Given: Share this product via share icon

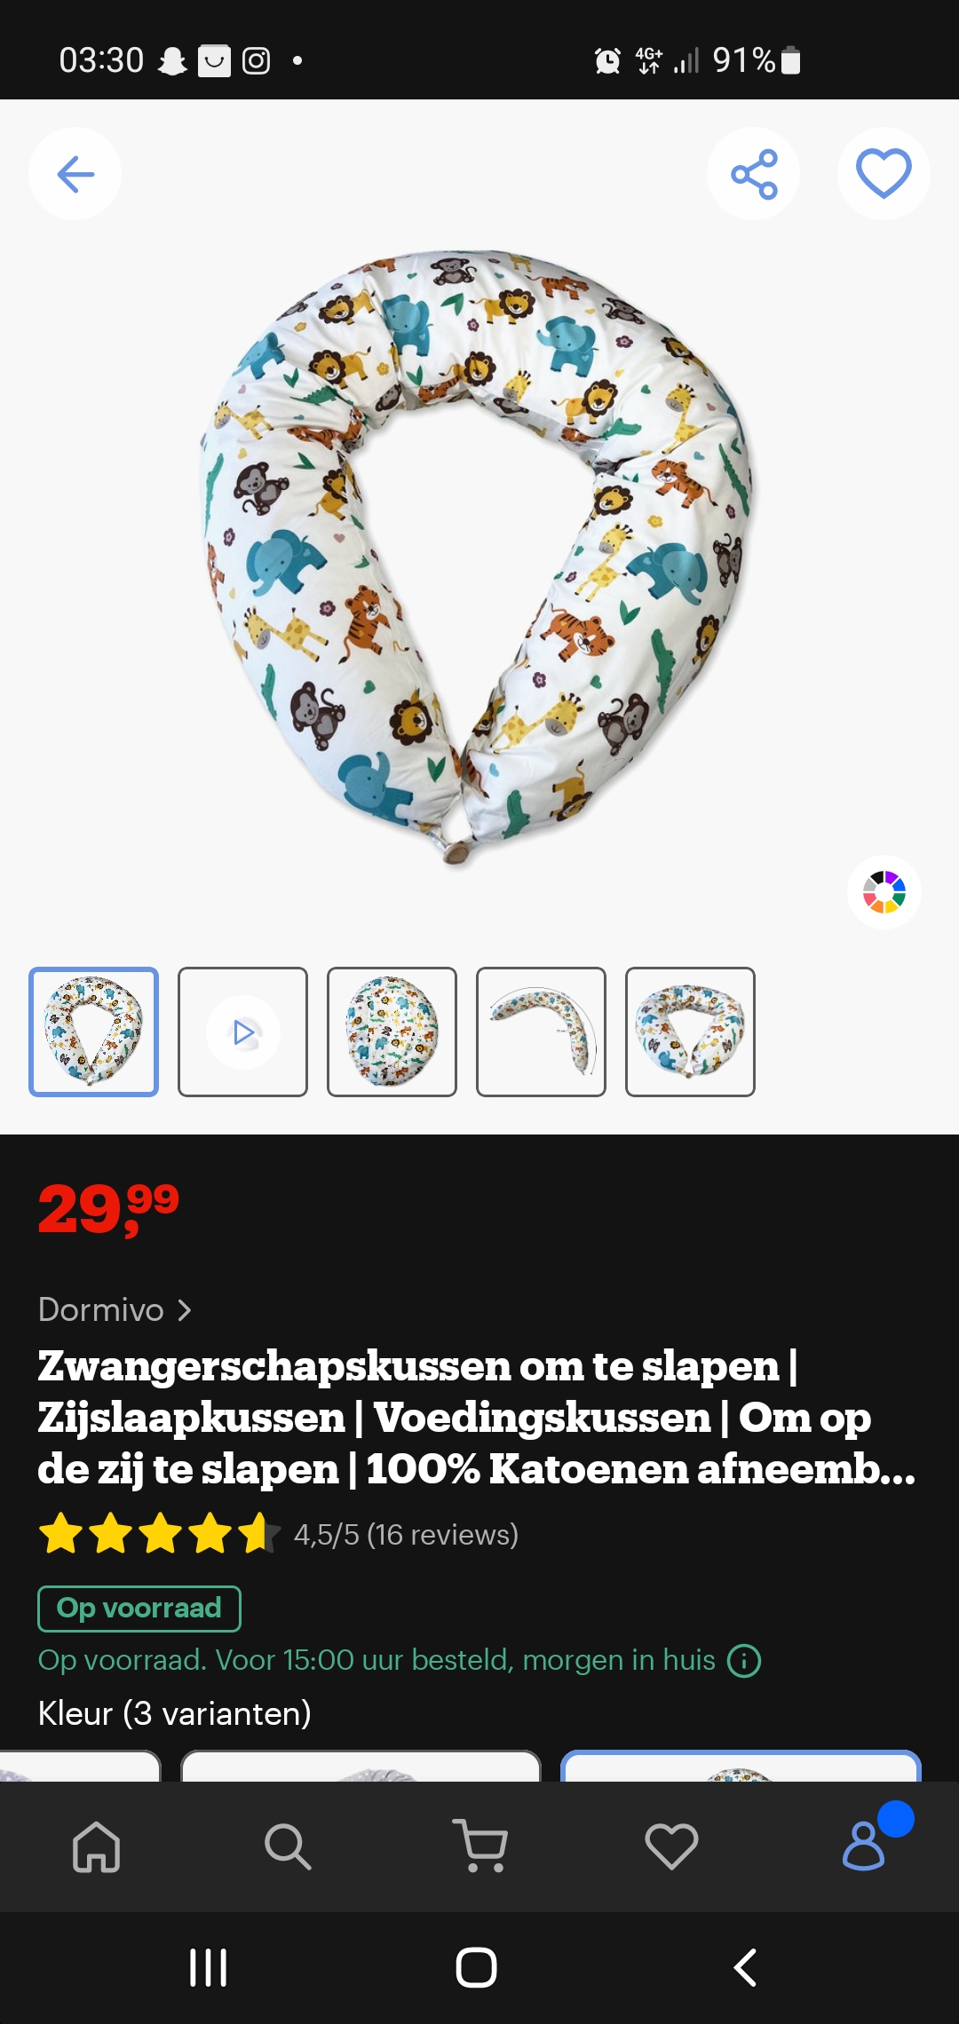Looking at the screenshot, I should [x=754, y=174].
